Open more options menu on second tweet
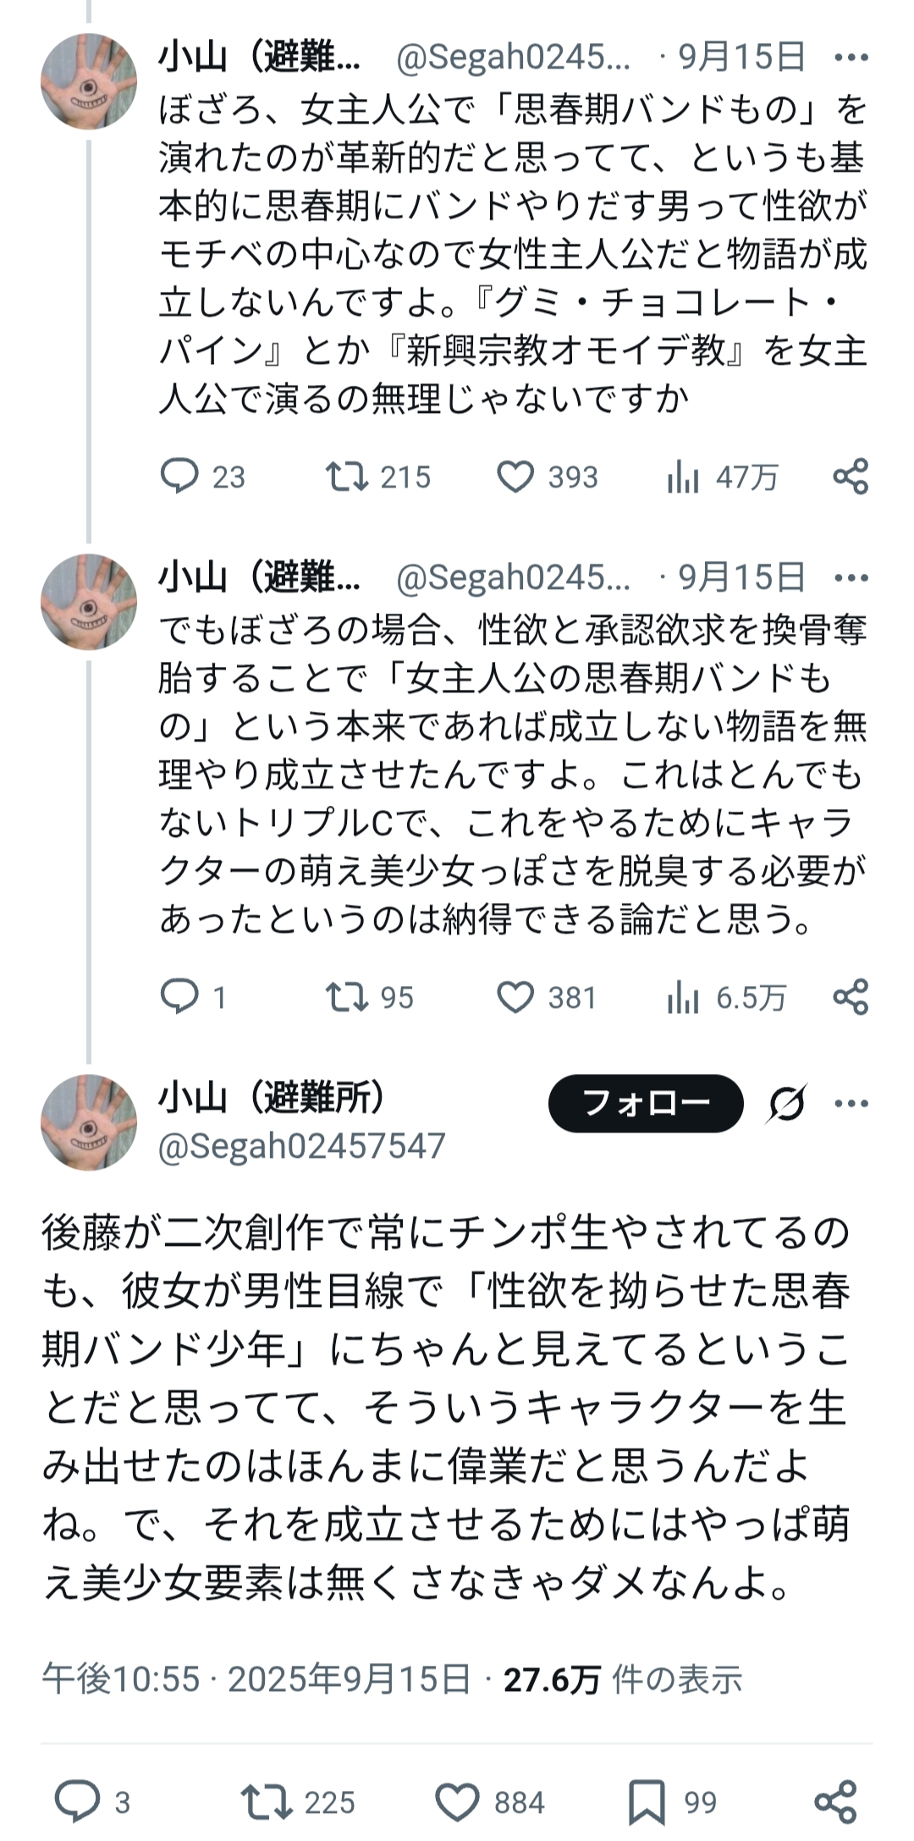This screenshot has width=914, height=1841. (x=851, y=578)
